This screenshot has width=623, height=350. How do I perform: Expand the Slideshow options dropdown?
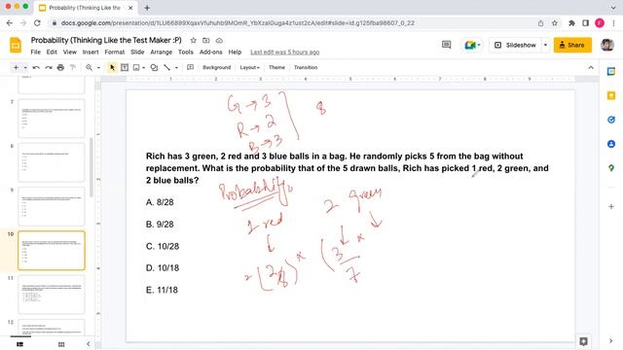pos(545,45)
